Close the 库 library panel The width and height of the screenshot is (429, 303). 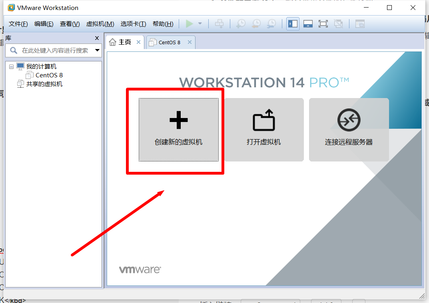[97, 38]
